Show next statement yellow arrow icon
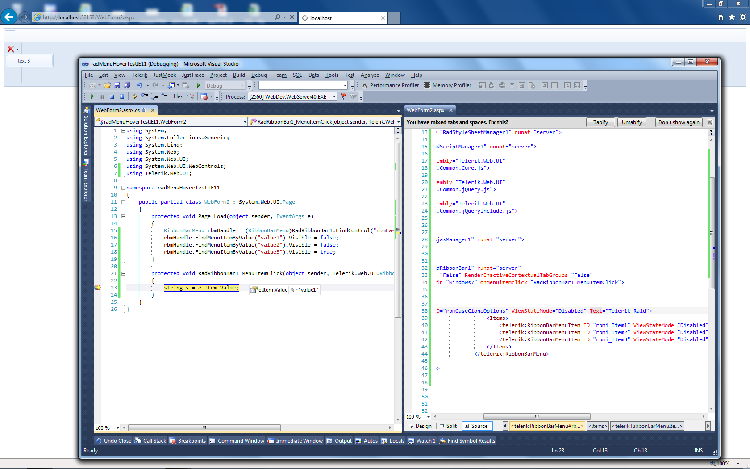The image size is (750, 469). pyautogui.click(x=134, y=96)
